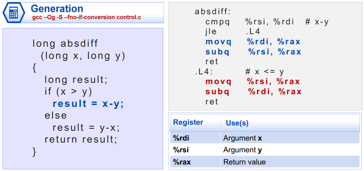Select the Generation heading text
Screen dimensions: 364x171
[x=57, y=9]
